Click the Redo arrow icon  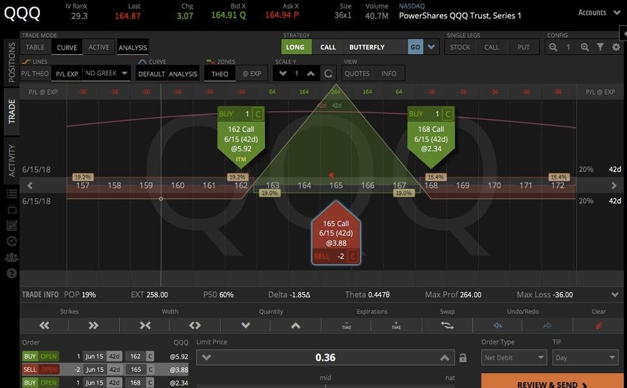547,325
